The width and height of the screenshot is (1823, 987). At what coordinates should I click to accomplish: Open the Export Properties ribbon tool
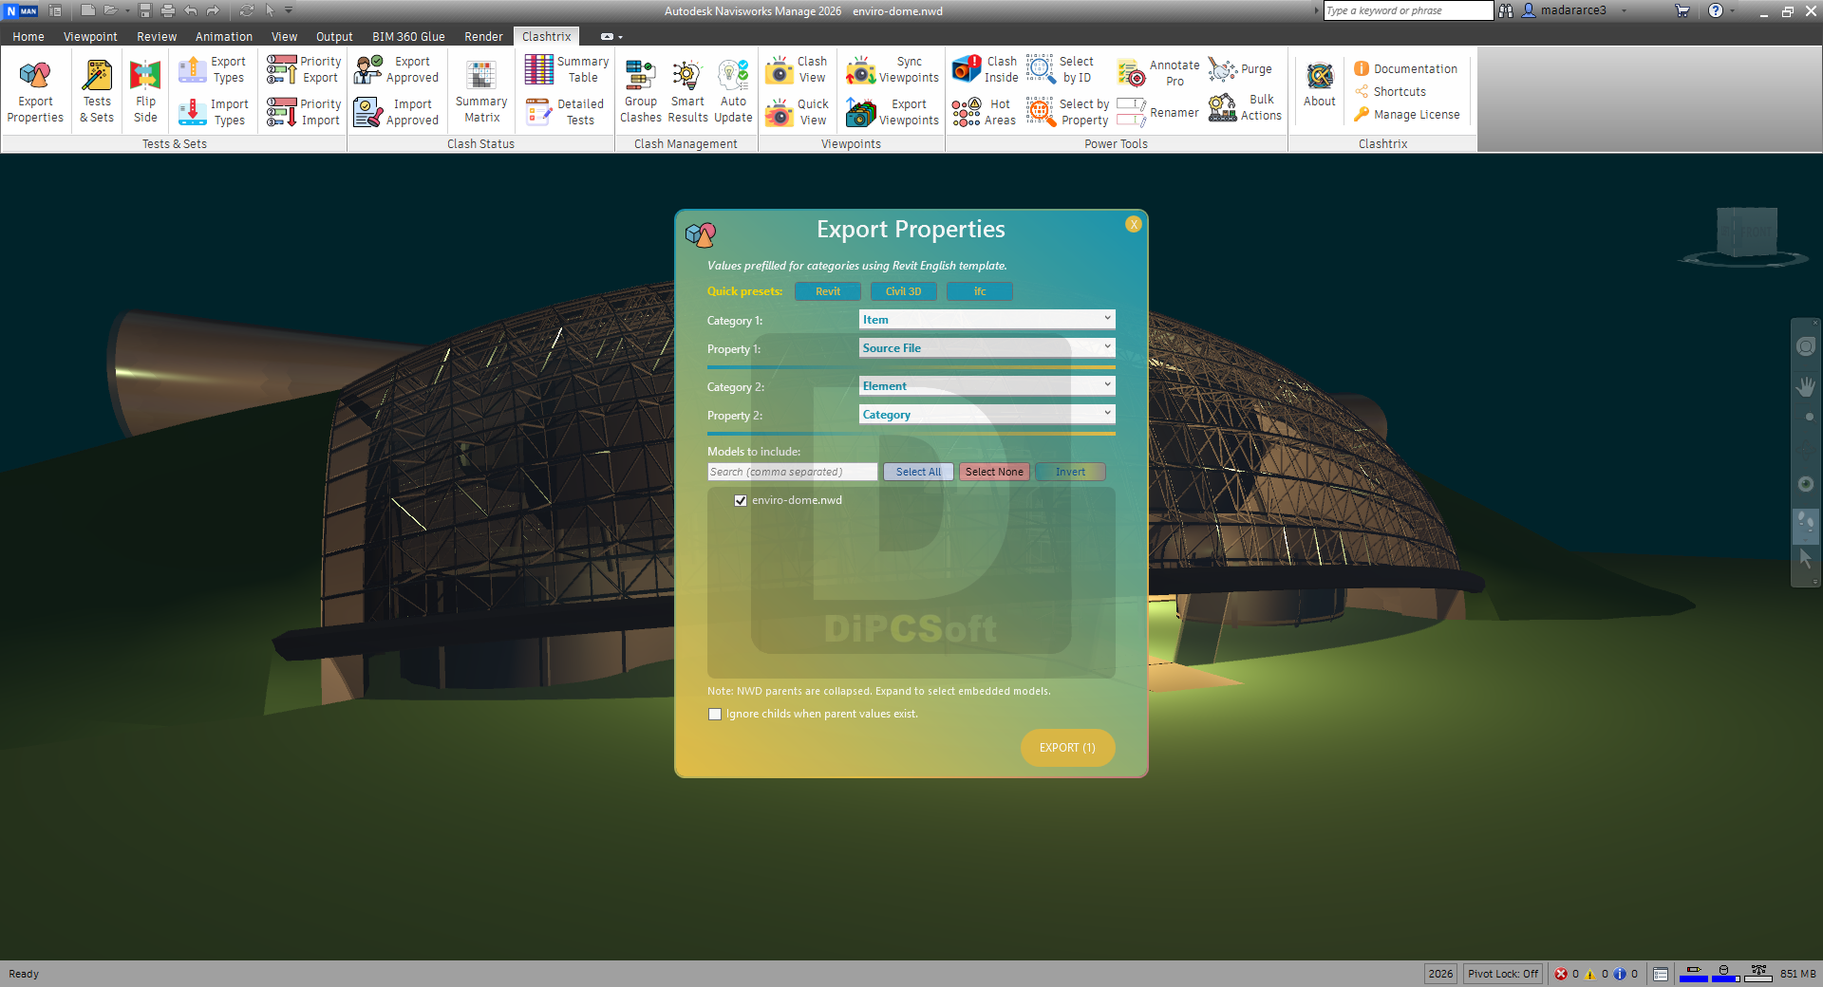click(x=35, y=91)
